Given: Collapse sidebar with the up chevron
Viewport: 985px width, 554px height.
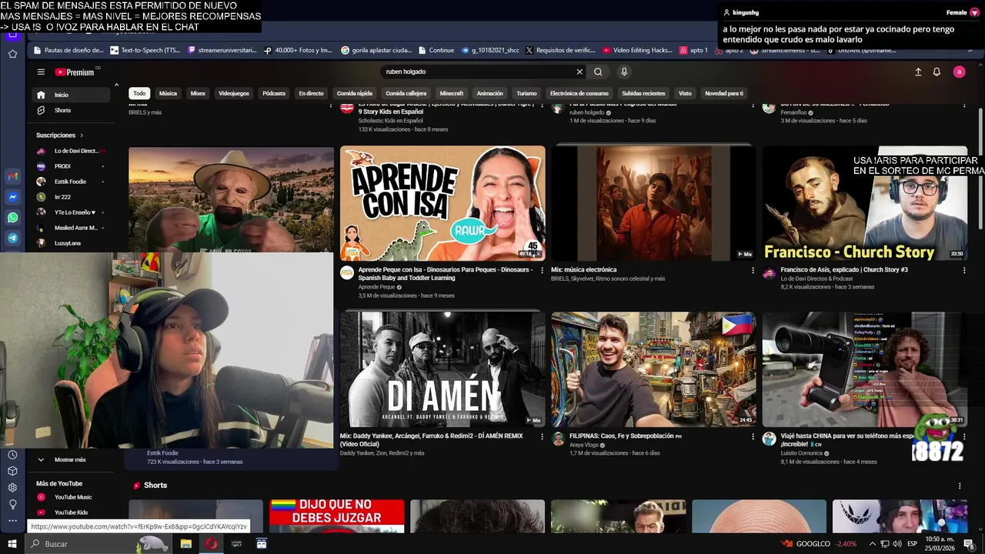Looking at the screenshot, I should pyautogui.click(x=117, y=85).
